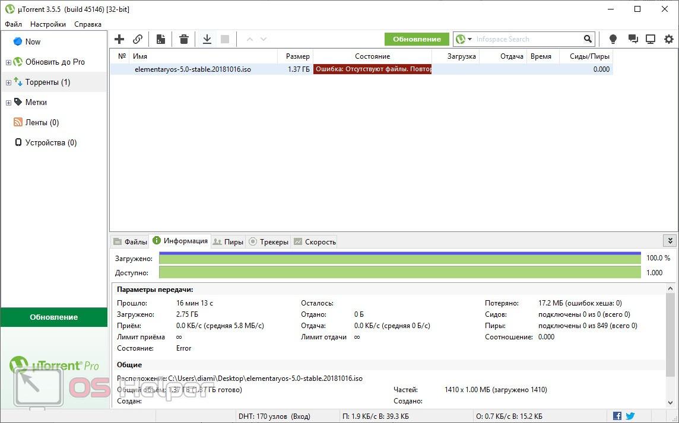
Task: Switch to the Пиры tab
Action: pyautogui.click(x=228, y=241)
